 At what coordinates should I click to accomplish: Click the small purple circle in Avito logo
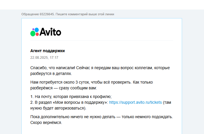tap(33, 29)
